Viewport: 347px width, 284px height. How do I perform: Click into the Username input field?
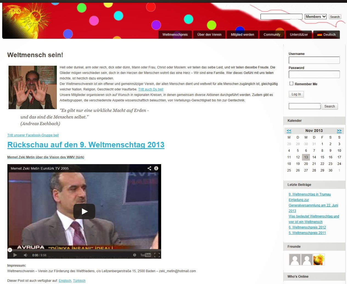point(314,60)
